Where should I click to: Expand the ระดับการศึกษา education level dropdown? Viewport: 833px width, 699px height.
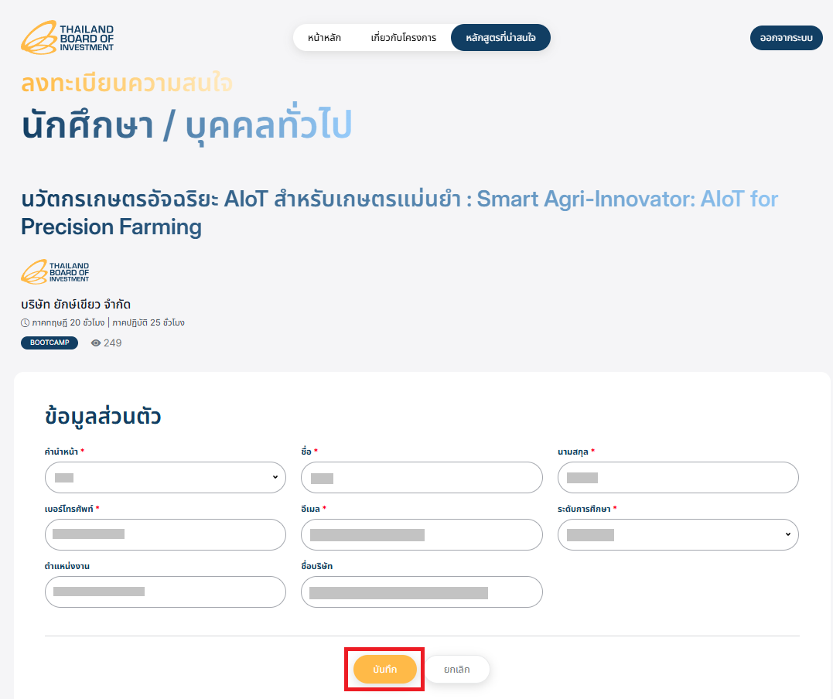678,534
